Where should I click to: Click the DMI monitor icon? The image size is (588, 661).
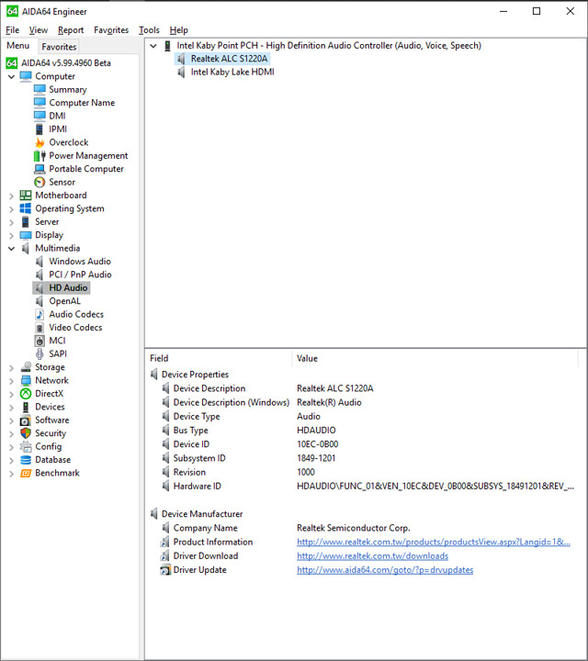40,116
